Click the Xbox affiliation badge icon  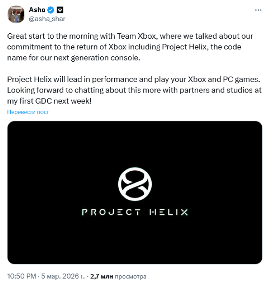60,10
